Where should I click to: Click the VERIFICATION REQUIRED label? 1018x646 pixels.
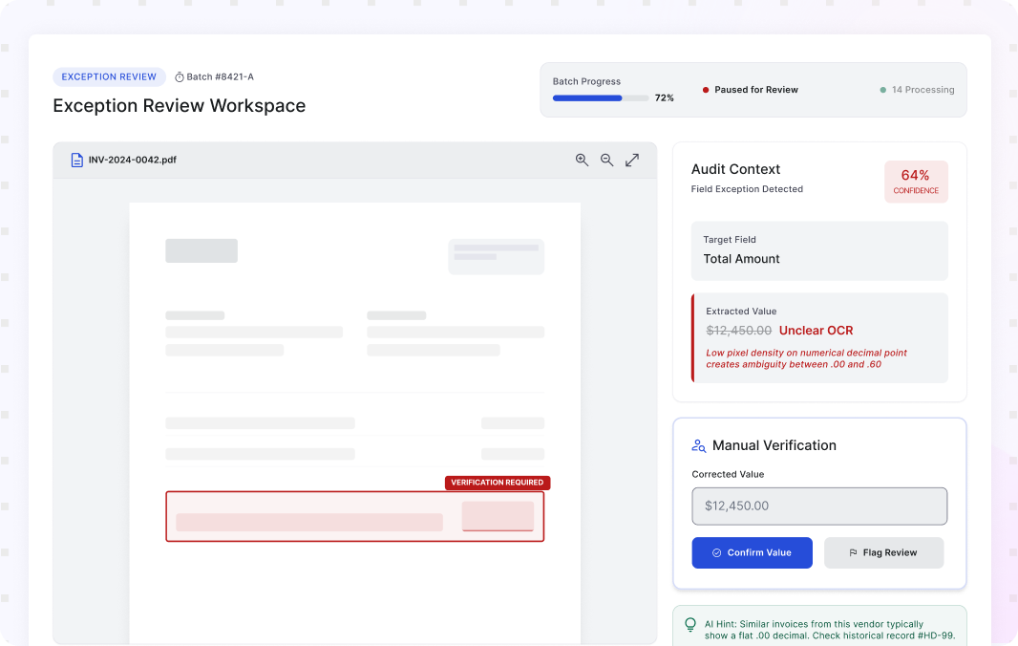click(x=498, y=483)
